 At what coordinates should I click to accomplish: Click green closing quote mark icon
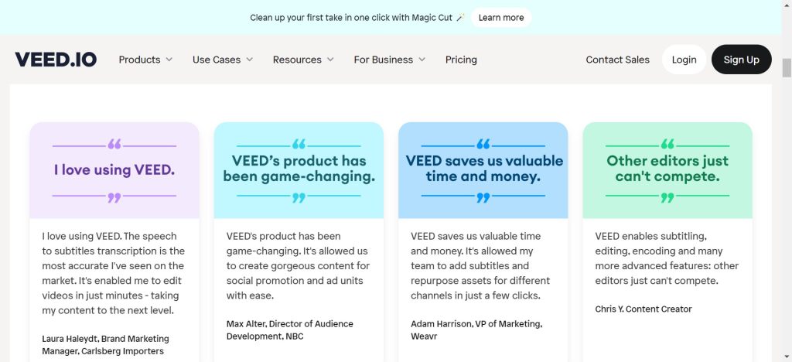[667, 198]
